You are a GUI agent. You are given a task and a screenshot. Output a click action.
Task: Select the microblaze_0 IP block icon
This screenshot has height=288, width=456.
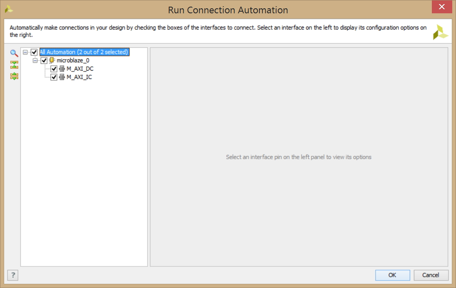point(52,60)
